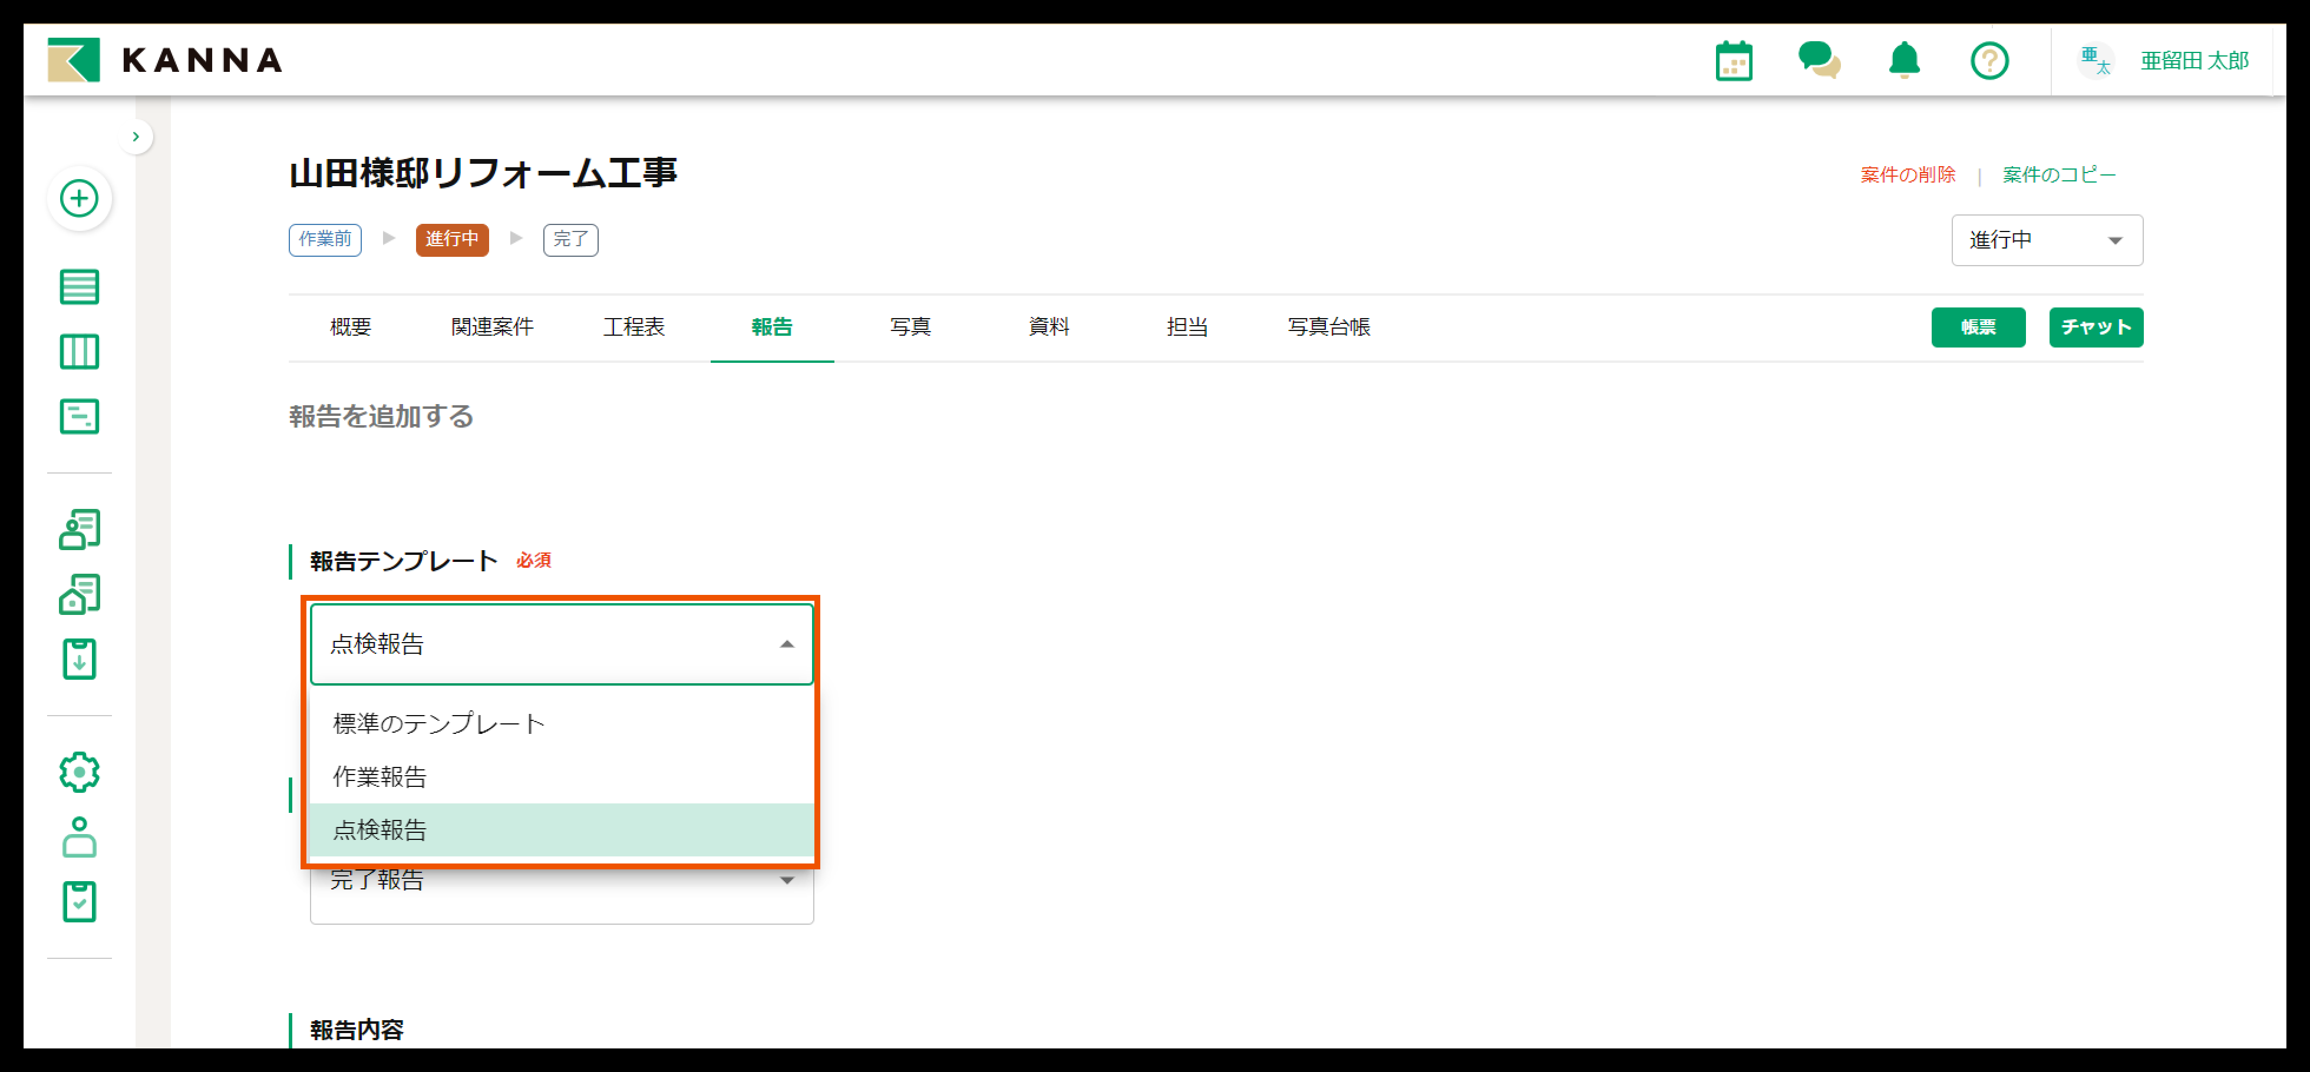The width and height of the screenshot is (2310, 1072).
Task: Click 案件のコピー link
Action: click(2059, 175)
